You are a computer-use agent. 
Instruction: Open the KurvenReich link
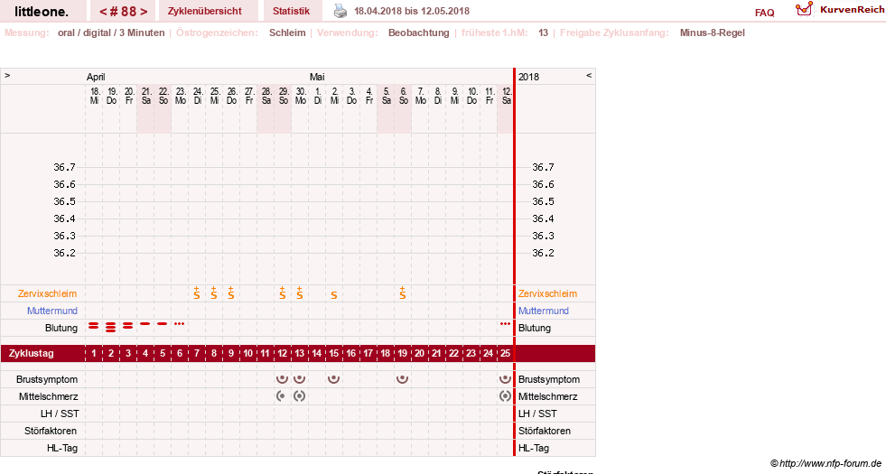[852, 10]
